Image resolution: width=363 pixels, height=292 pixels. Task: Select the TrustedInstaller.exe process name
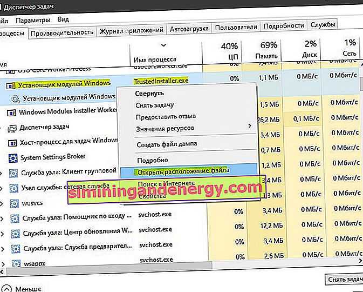click(161, 81)
